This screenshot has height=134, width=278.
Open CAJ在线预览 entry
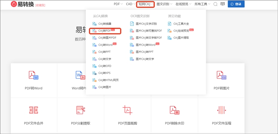(x=181, y=31)
